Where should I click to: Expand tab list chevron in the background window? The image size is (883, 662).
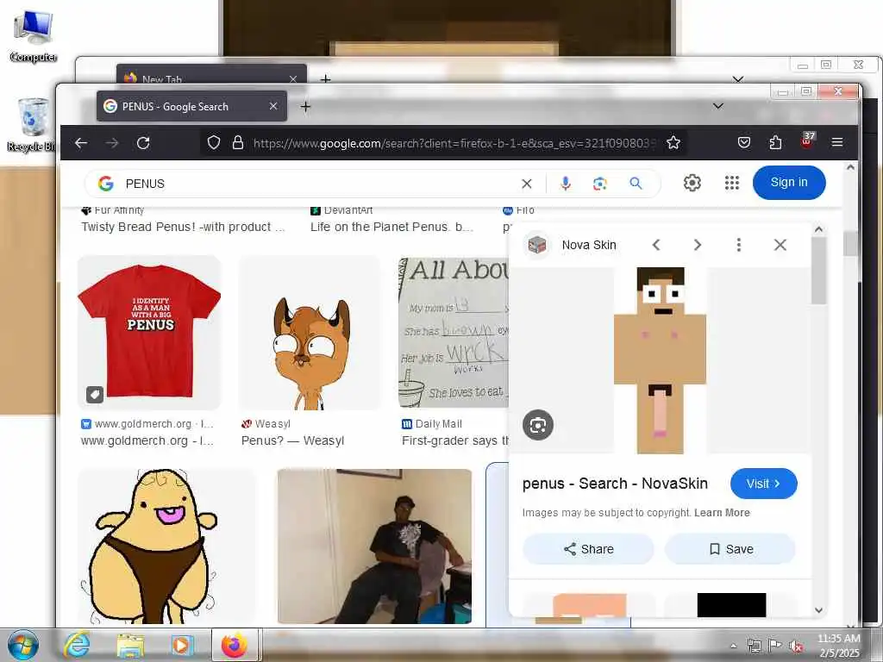738,78
